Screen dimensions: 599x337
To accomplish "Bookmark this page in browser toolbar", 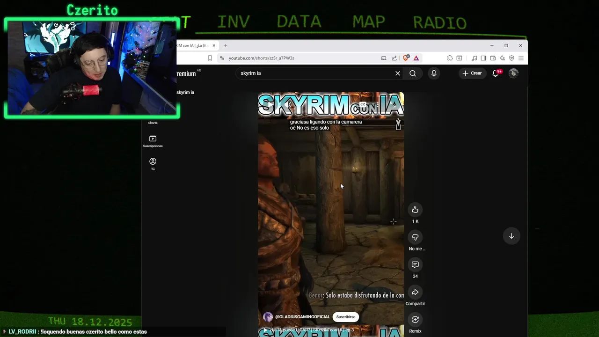I will click(x=210, y=58).
